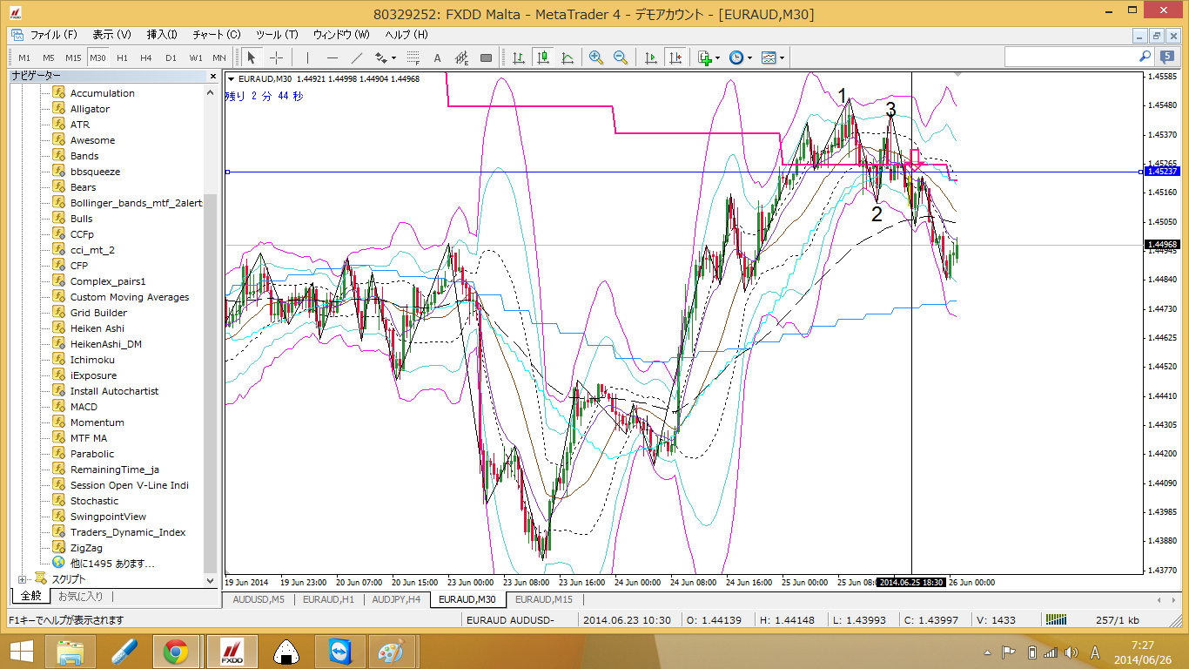This screenshot has height=669, width=1189.
Task: Select the rectangle shapes tool
Action: click(x=486, y=57)
